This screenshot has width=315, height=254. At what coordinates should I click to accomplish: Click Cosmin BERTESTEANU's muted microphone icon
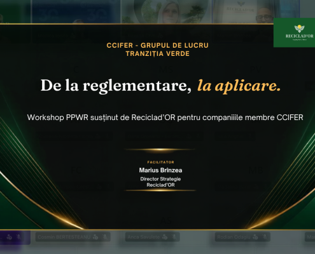(105, 237)
